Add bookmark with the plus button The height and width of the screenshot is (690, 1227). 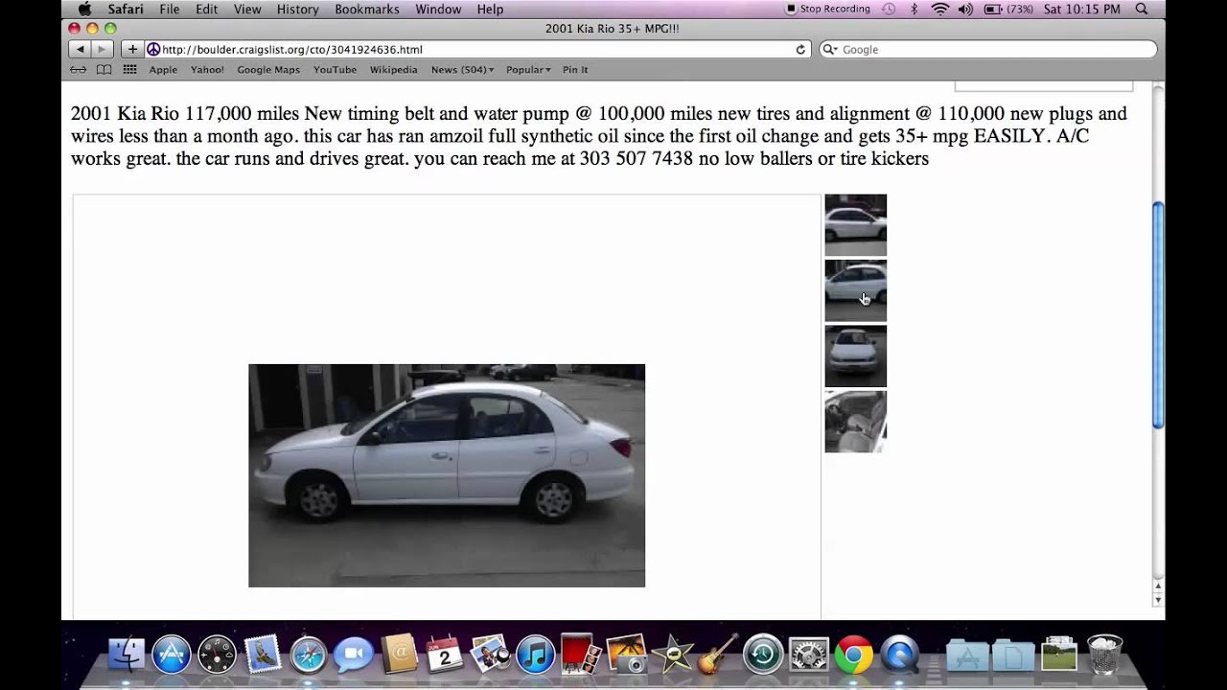131,49
